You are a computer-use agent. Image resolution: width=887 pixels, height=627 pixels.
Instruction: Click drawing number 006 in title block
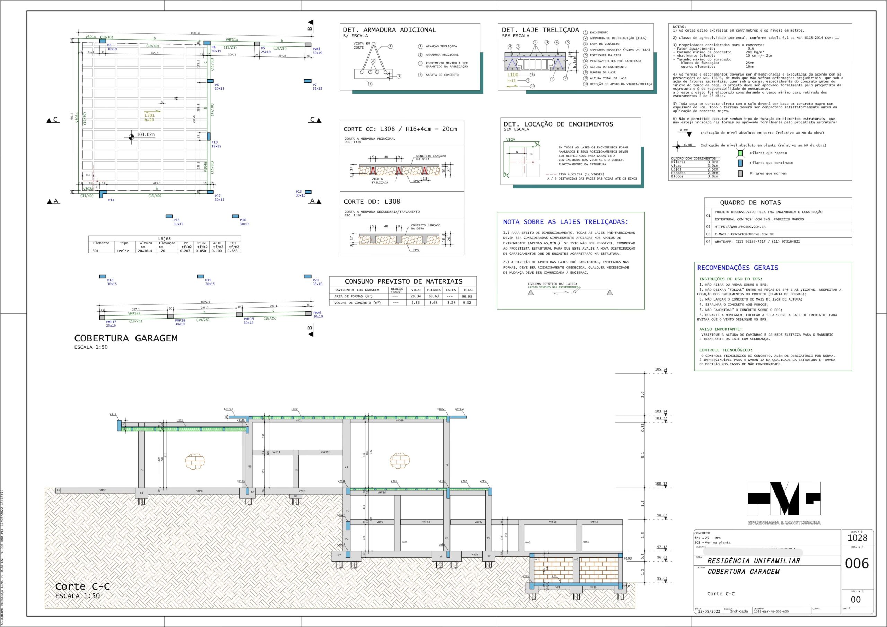point(857,564)
